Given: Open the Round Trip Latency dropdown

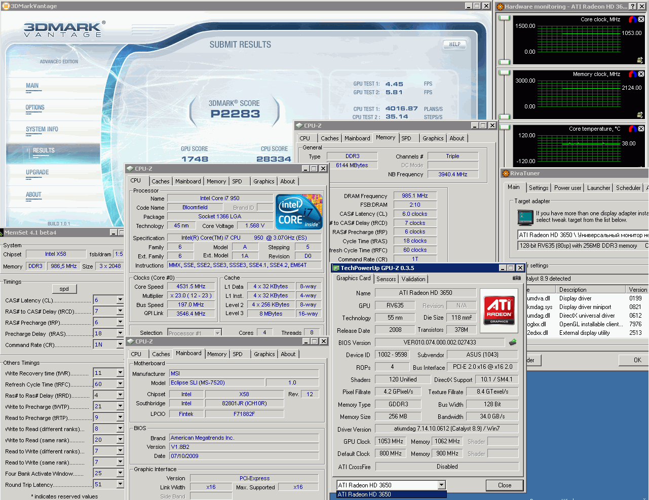Looking at the screenshot, I should point(120,484).
